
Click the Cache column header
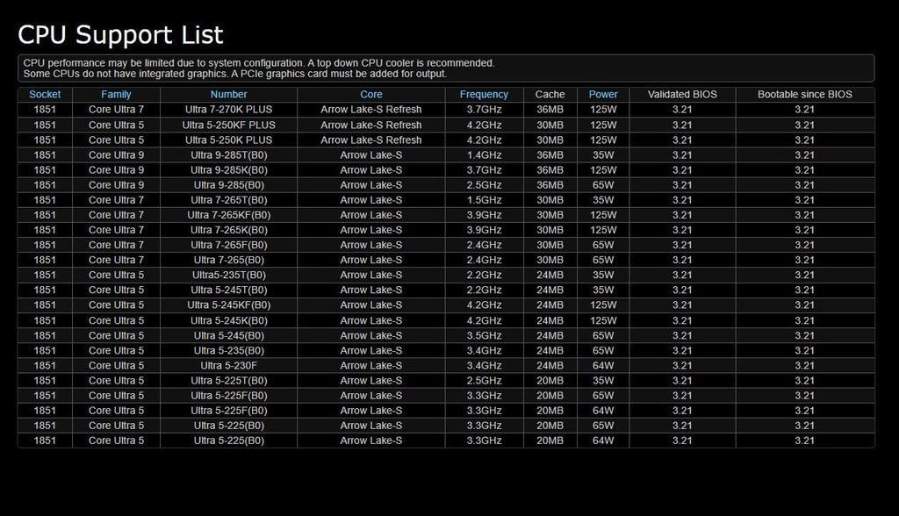tap(550, 95)
